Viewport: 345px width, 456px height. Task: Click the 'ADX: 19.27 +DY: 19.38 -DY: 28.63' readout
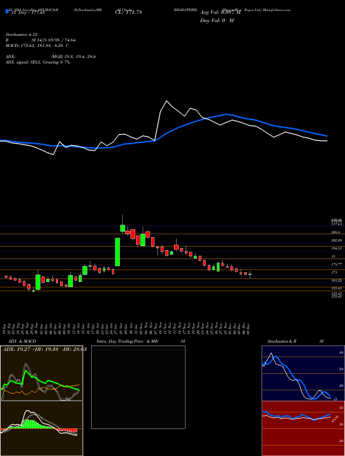44,350
